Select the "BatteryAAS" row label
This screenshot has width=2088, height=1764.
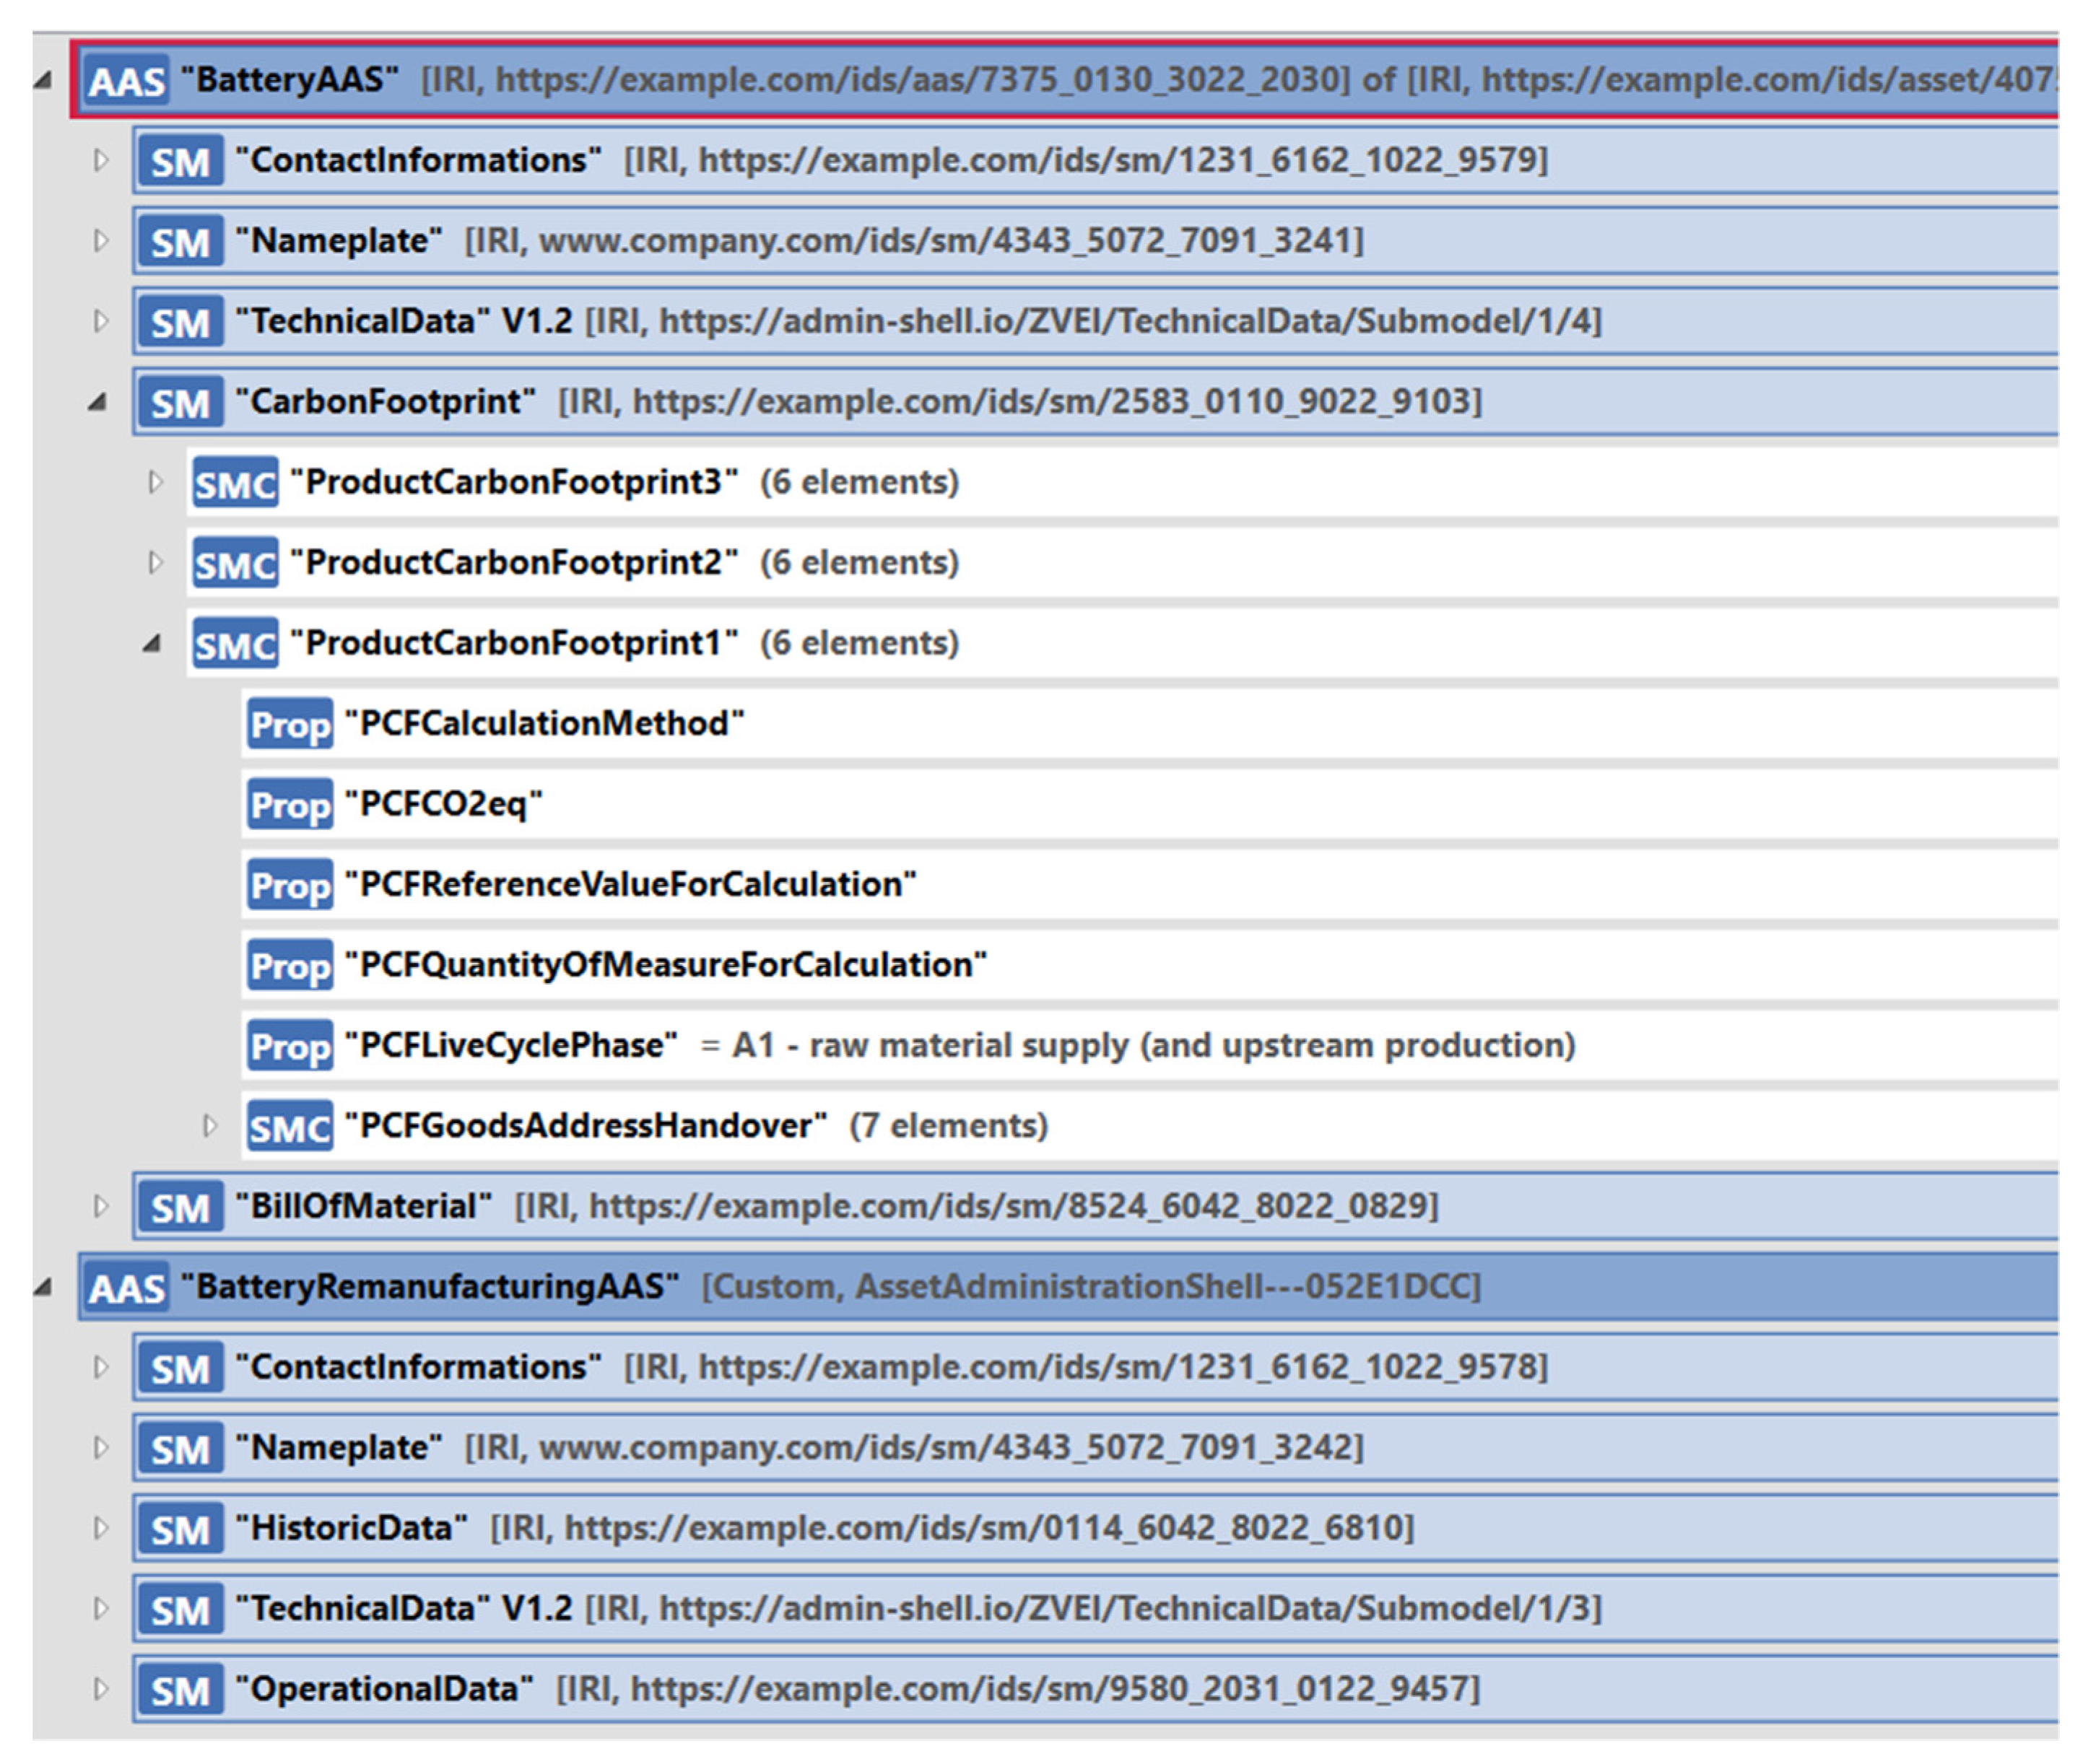(289, 79)
